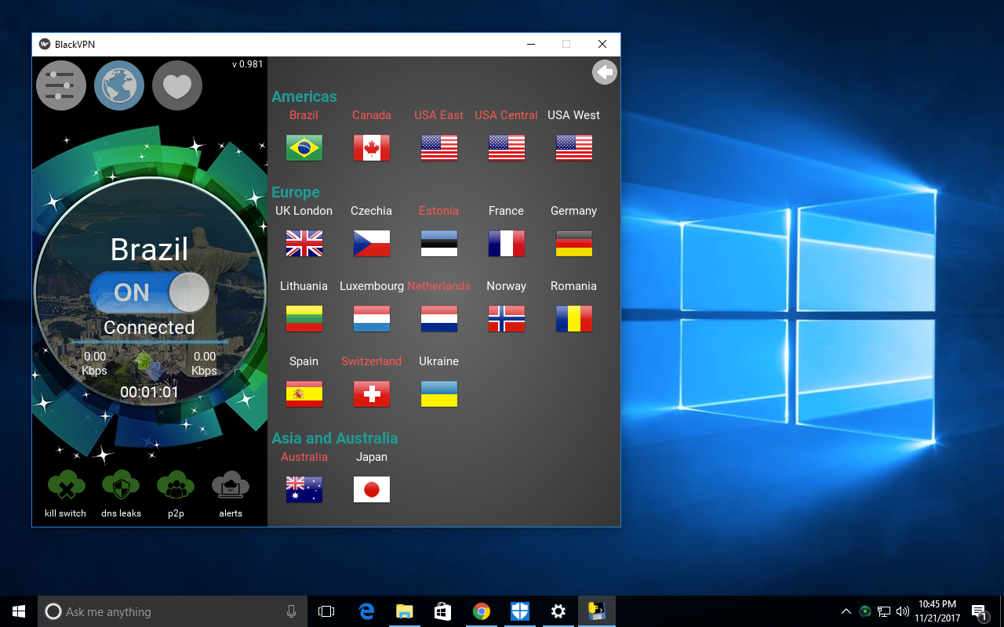Connect to the USA East flag
This screenshot has height=627, width=1004.
[439, 147]
